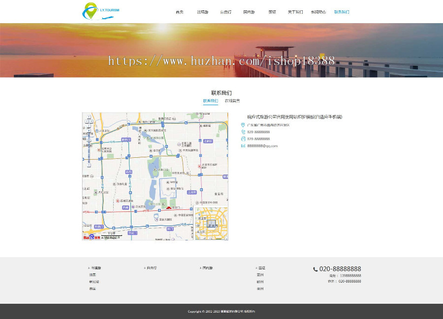
Task: Open the footer 亚洲 link
Action: coord(260,275)
